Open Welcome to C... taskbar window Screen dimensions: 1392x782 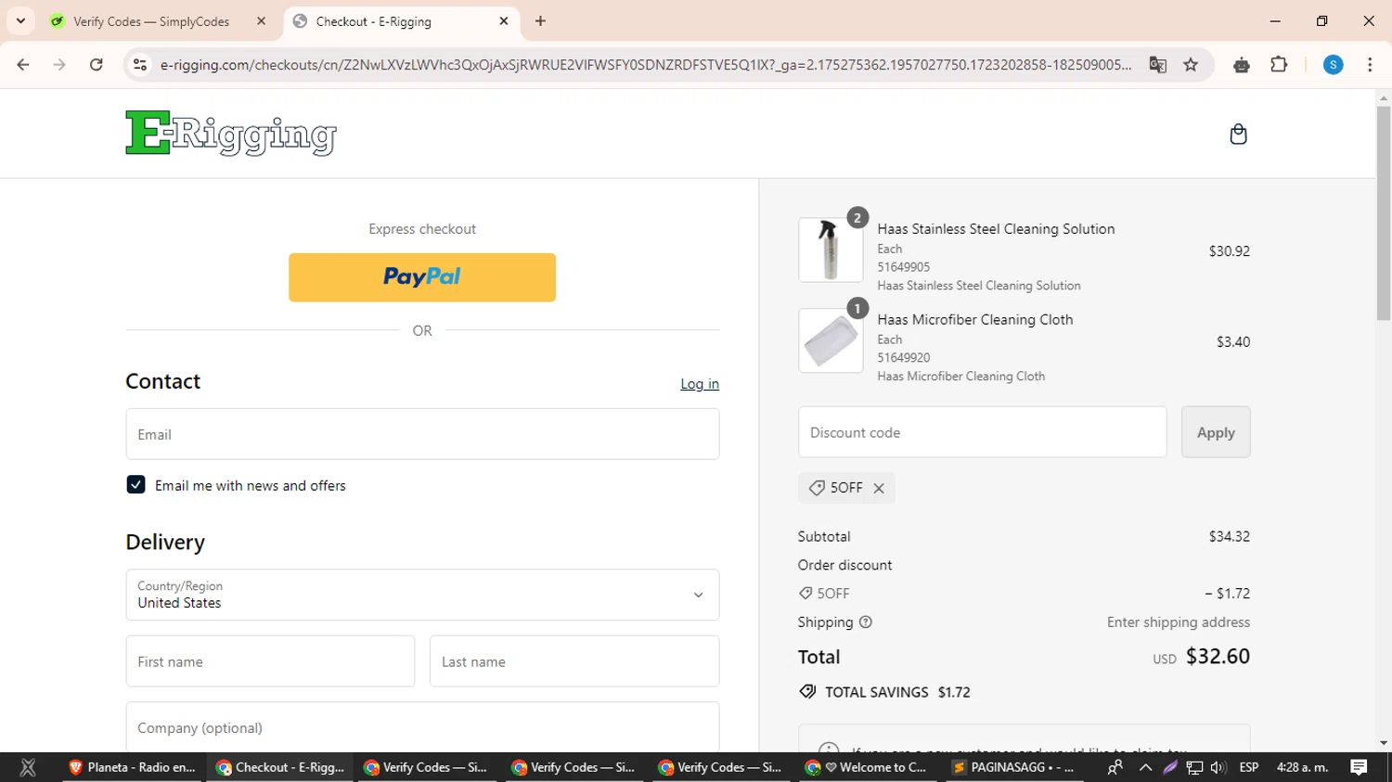point(866,767)
